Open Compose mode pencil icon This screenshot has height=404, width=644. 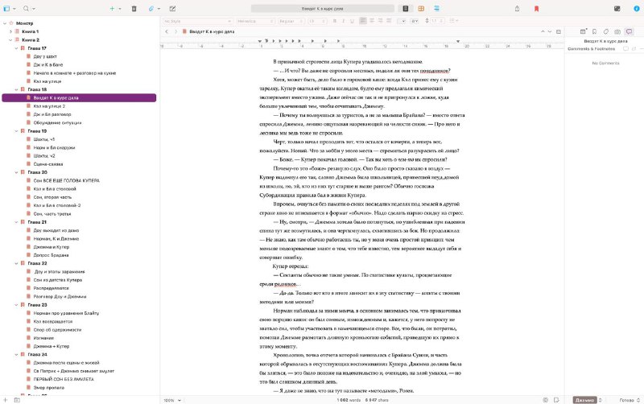pos(172,9)
